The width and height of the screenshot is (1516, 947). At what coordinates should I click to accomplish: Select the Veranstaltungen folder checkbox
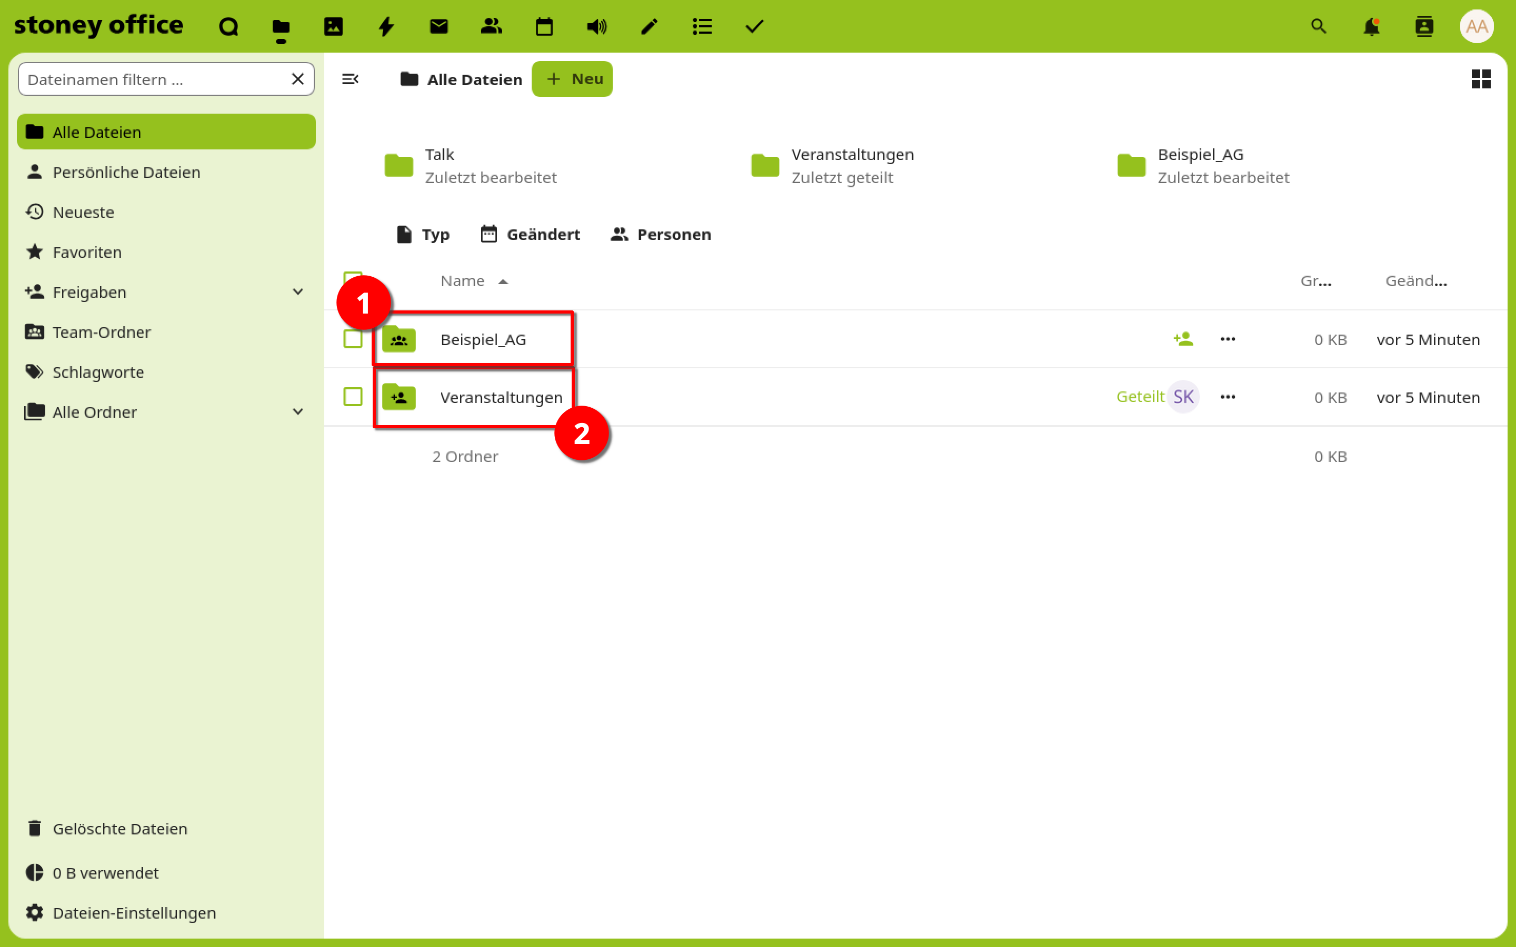point(353,397)
